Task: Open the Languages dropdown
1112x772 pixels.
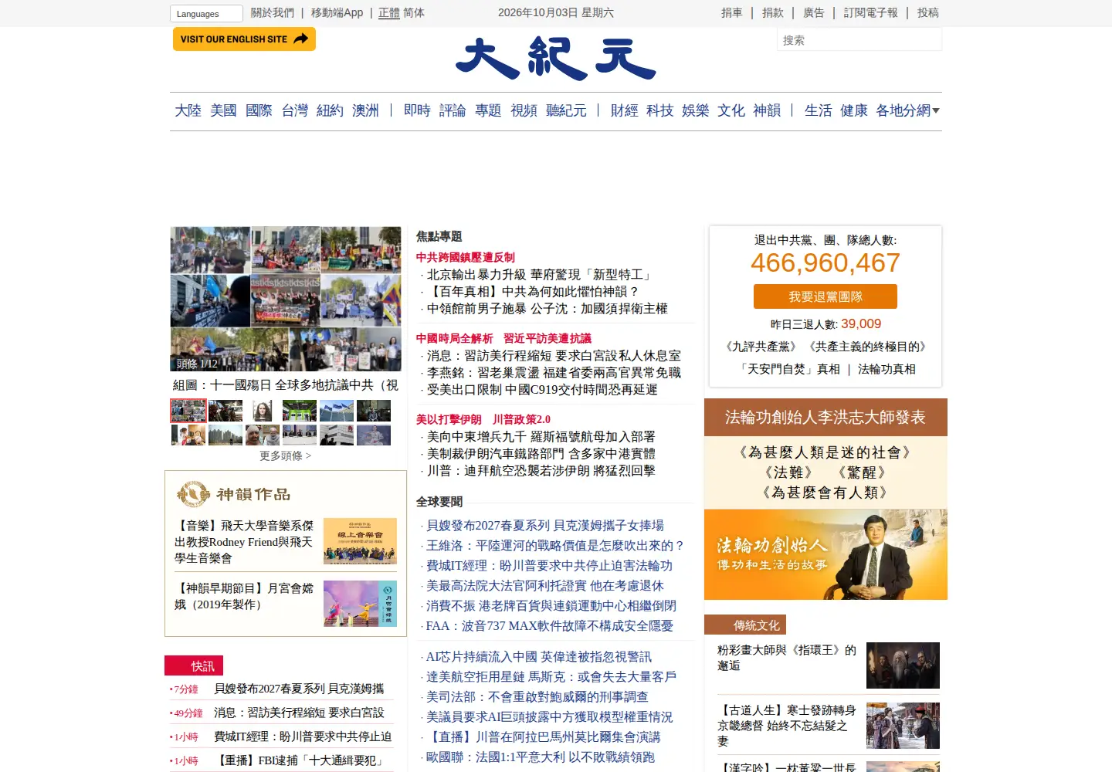Action: point(206,13)
